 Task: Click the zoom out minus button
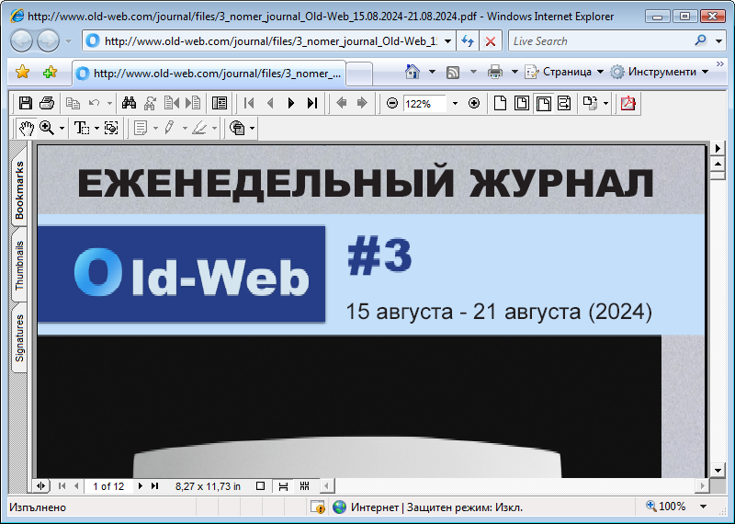click(392, 103)
